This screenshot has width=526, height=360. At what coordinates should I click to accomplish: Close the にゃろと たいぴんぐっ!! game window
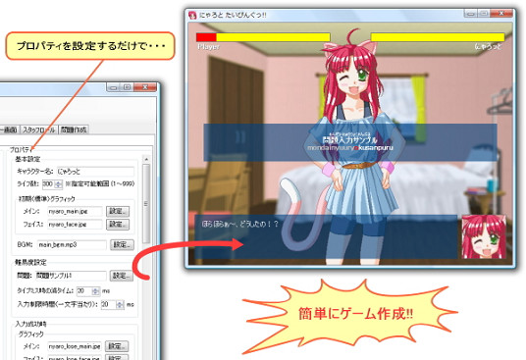click(501, 14)
